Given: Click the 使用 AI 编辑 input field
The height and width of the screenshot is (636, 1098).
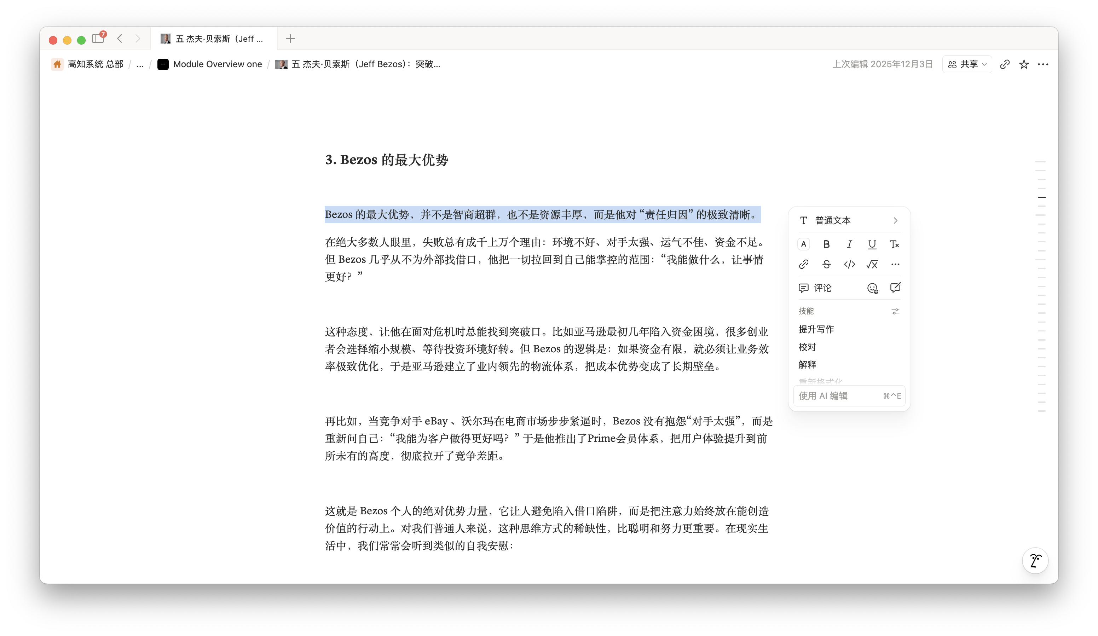Looking at the screenshot, I should [849, 396].
